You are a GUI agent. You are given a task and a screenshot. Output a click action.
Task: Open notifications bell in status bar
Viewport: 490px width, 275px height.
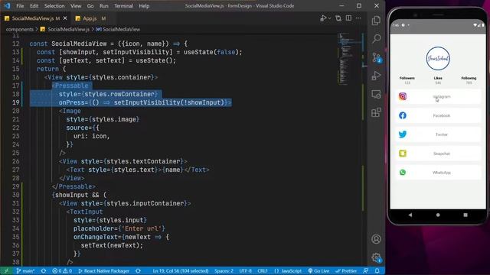pos(377,271)
